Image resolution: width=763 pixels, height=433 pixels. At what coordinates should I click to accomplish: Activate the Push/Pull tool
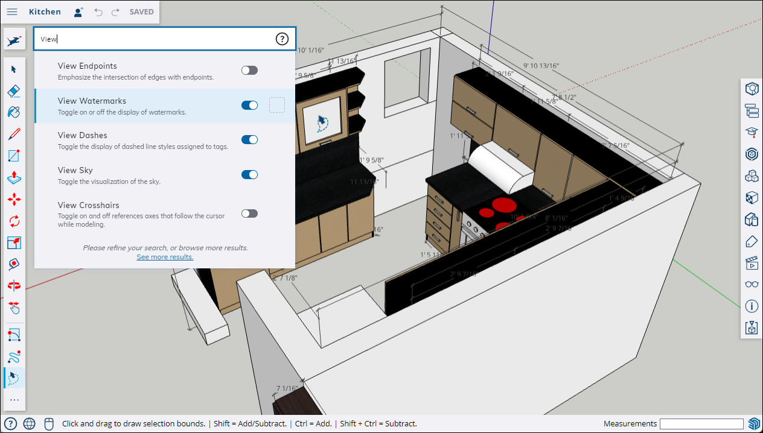(14, 178)
